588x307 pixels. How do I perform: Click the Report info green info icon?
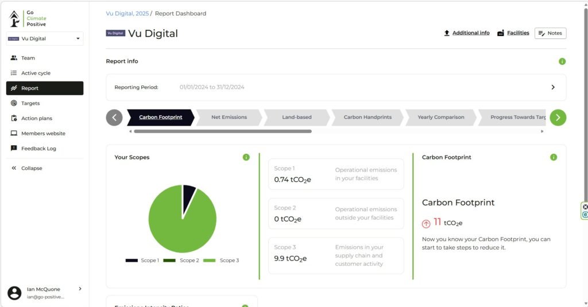coord(562,61)
